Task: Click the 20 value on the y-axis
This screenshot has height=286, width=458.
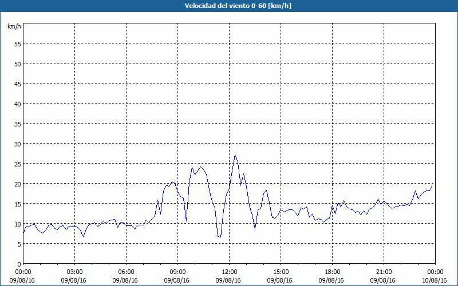Action: 18,184
